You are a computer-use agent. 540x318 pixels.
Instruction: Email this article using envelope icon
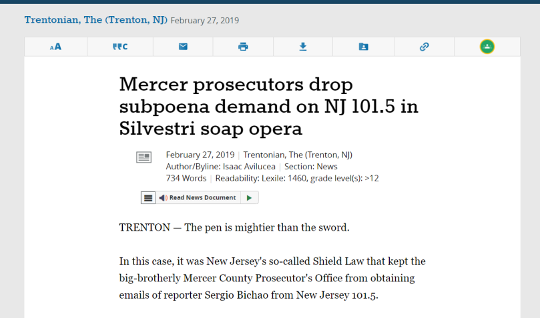183,47
